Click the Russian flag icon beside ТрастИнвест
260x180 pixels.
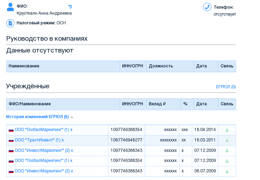pyautogui.click(x=11, y=140)
